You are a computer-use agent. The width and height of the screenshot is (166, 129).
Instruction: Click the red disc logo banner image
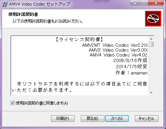point(153,19)
